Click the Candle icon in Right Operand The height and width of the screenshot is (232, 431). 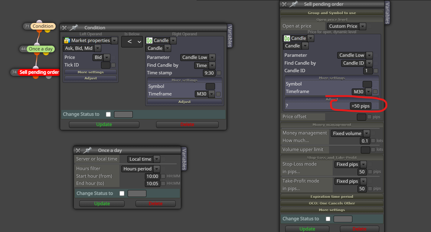(x=149, y=40)
